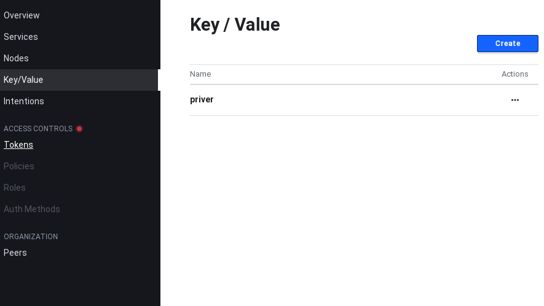Click the Actions column header
The height and width of the screenshot is (306, 544).
click(515, 74)
